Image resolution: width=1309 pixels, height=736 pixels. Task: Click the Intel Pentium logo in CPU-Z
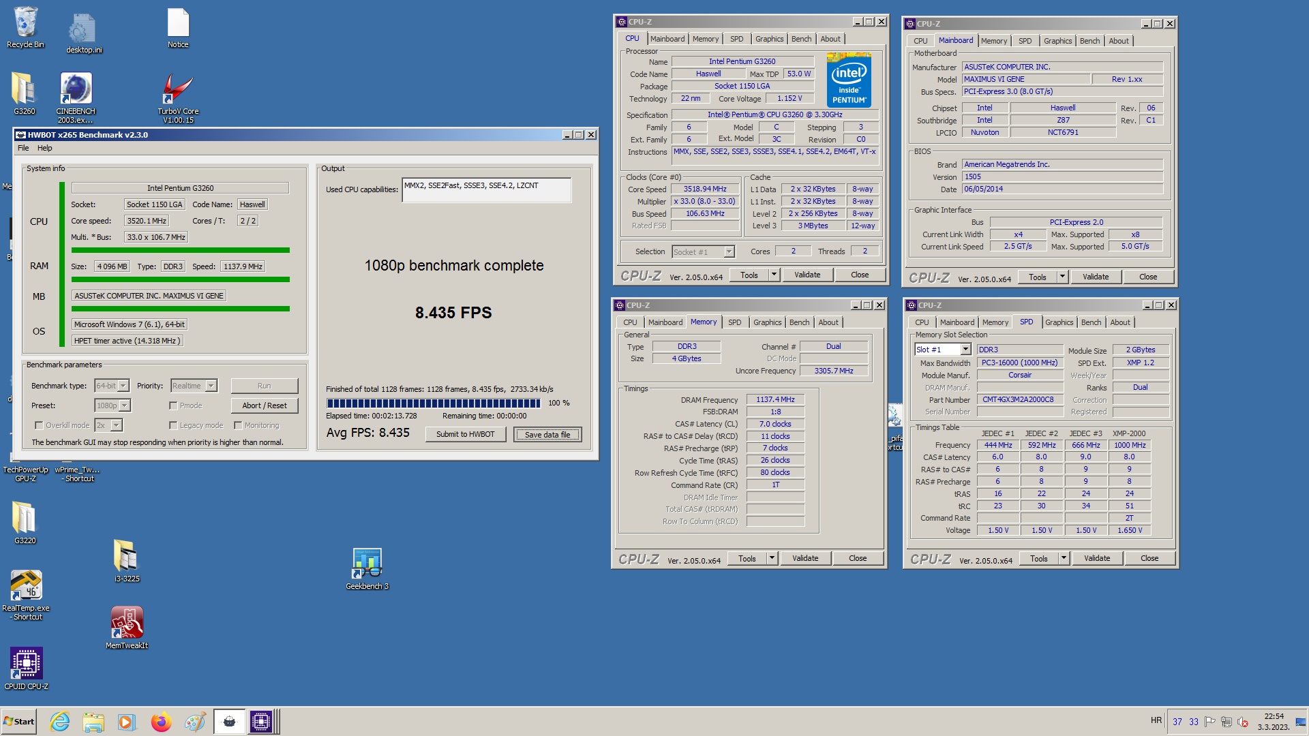click(849, 80)
